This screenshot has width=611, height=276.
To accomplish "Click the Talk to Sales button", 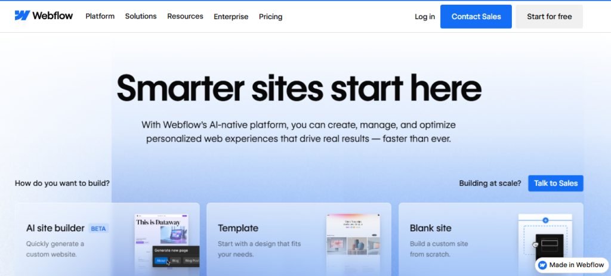I will coord(556,184).
